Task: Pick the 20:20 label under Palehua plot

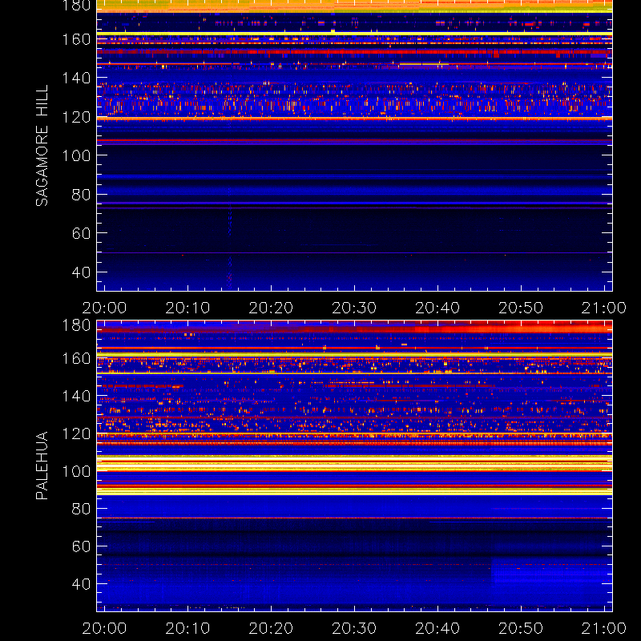Action: (x=271, y=628)
